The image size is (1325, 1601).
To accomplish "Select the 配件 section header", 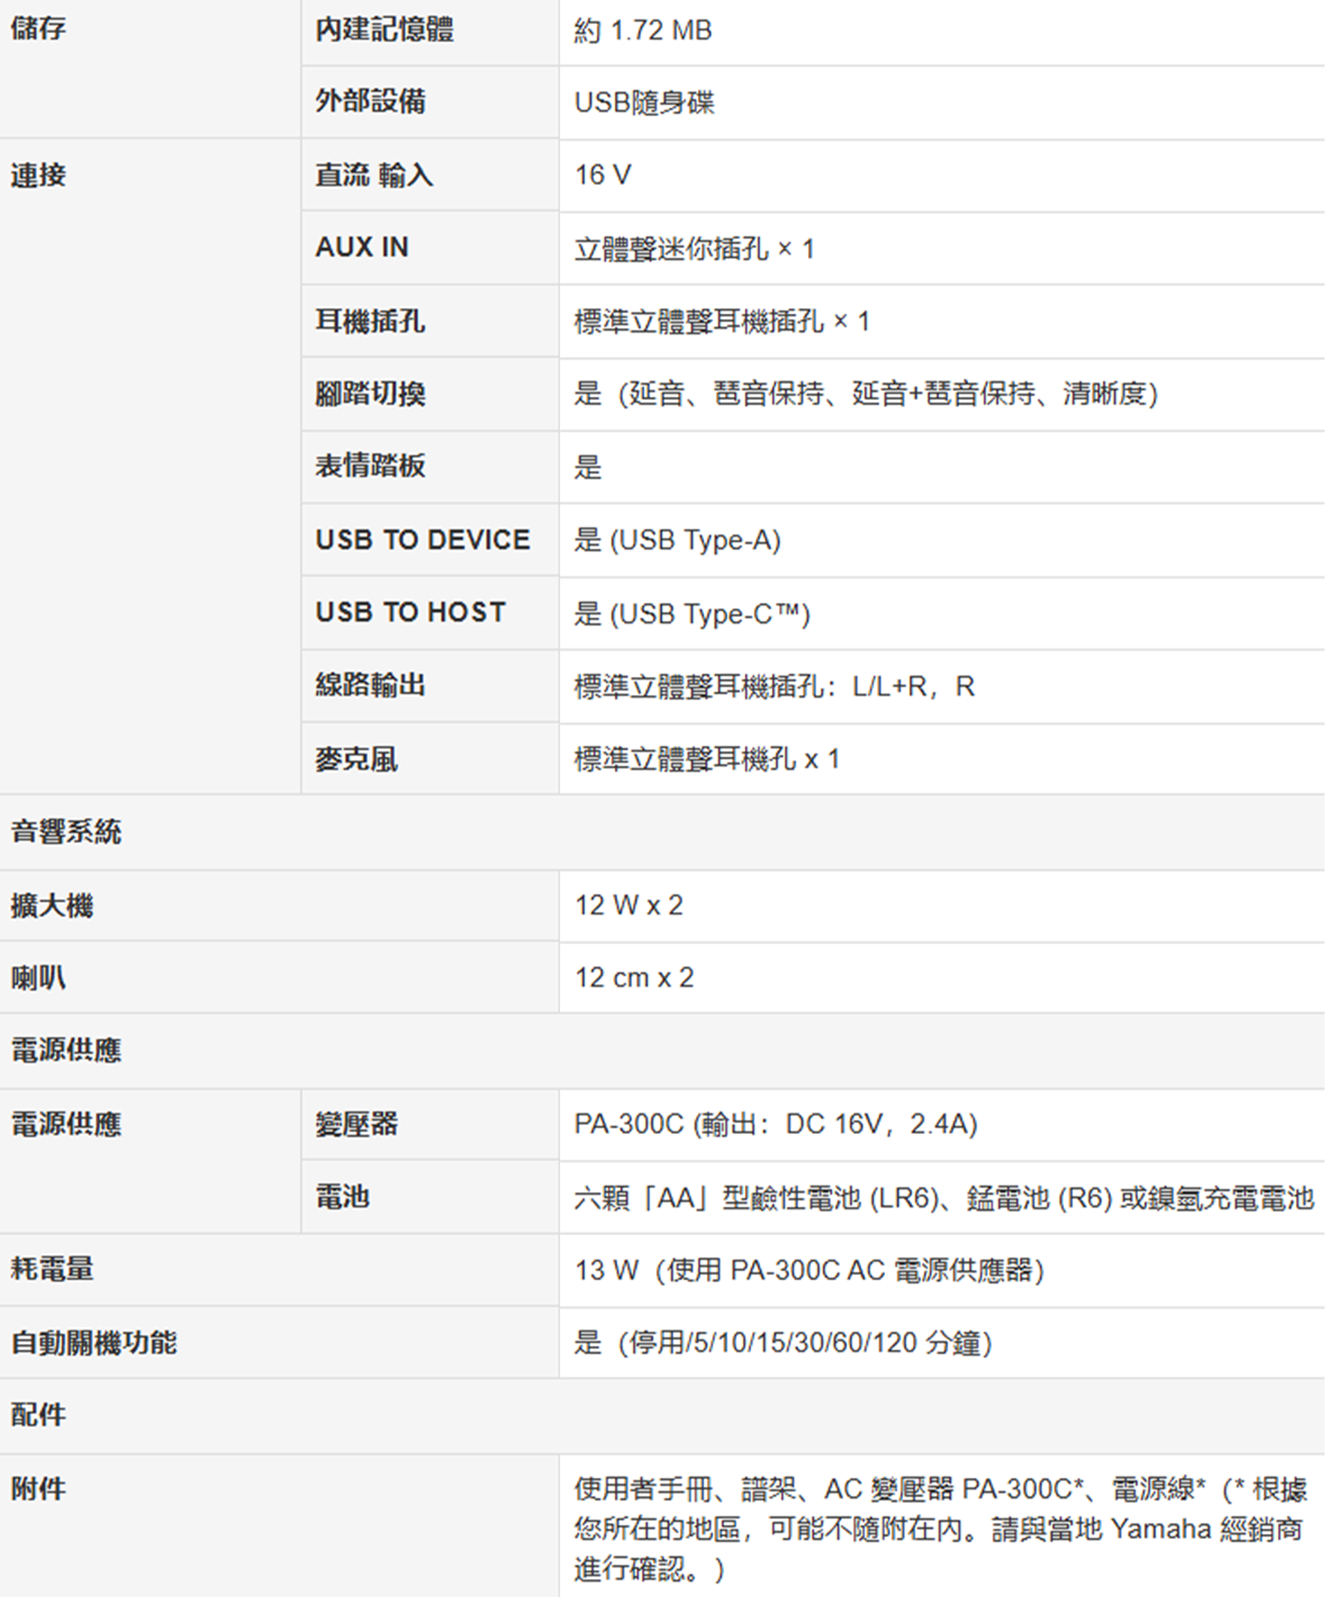I will coord(38,1415).
